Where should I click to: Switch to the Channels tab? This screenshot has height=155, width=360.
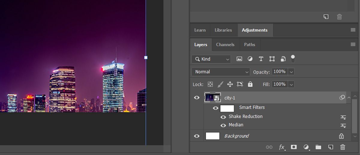(225, 45)
